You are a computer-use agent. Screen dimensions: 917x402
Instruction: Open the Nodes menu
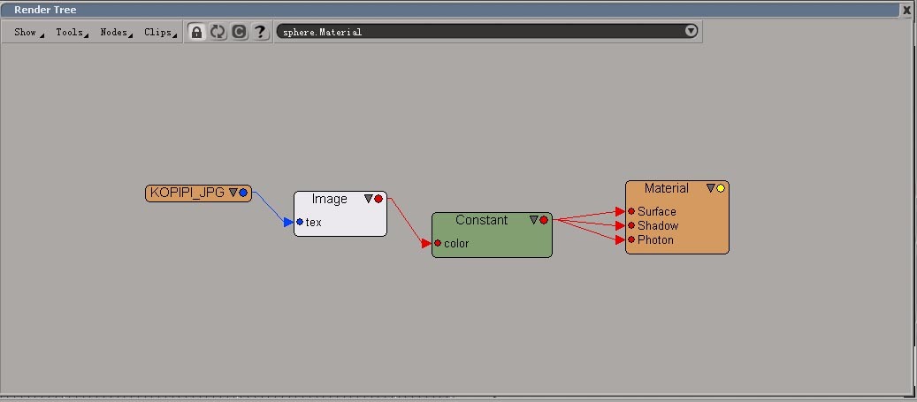pyautogui.click(x=115, y=32)
